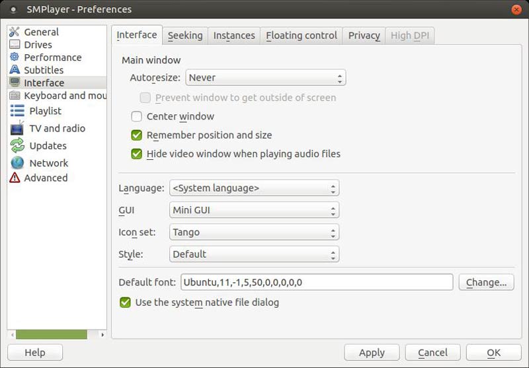Switch to the Seeking tab
The width and height of the screenshot is (529, 368).
pyautogui.click(x=185, y=36)
